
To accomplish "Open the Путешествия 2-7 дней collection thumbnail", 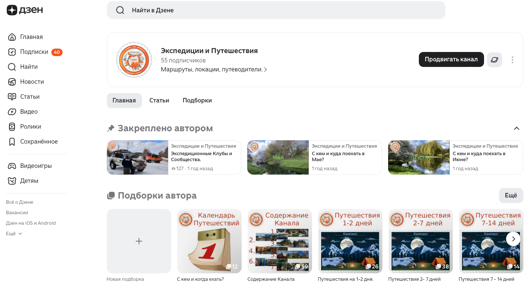I will (421, 241).
